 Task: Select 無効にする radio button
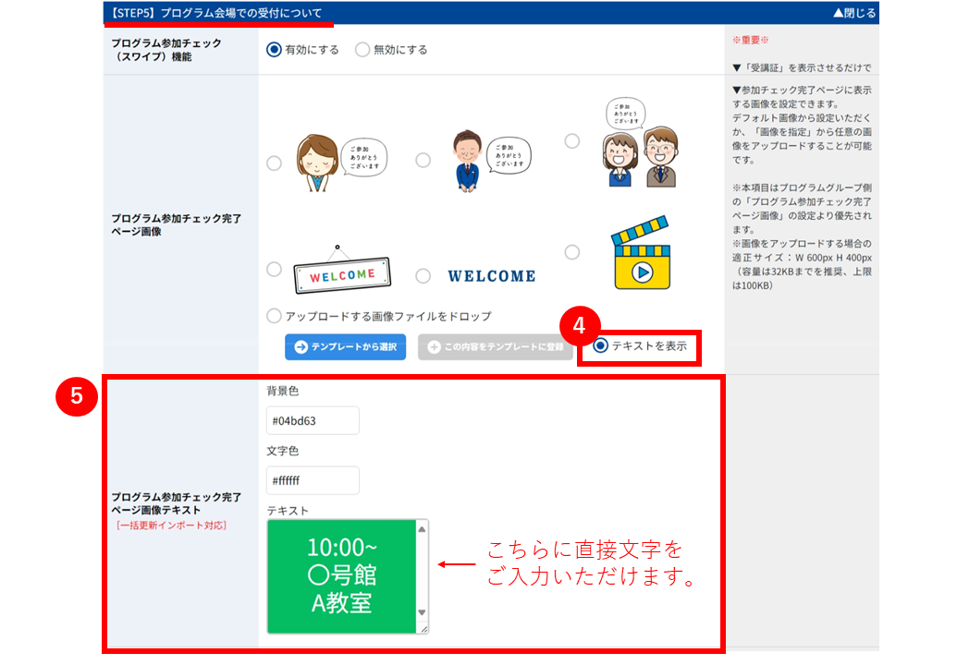[362, 49]
